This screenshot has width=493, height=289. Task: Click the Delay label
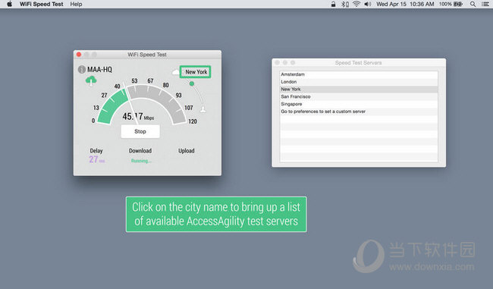(x=96, y=151)
